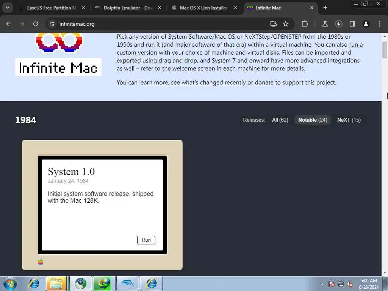Run System 1.0
388x291 pixels.
[146, 240]
